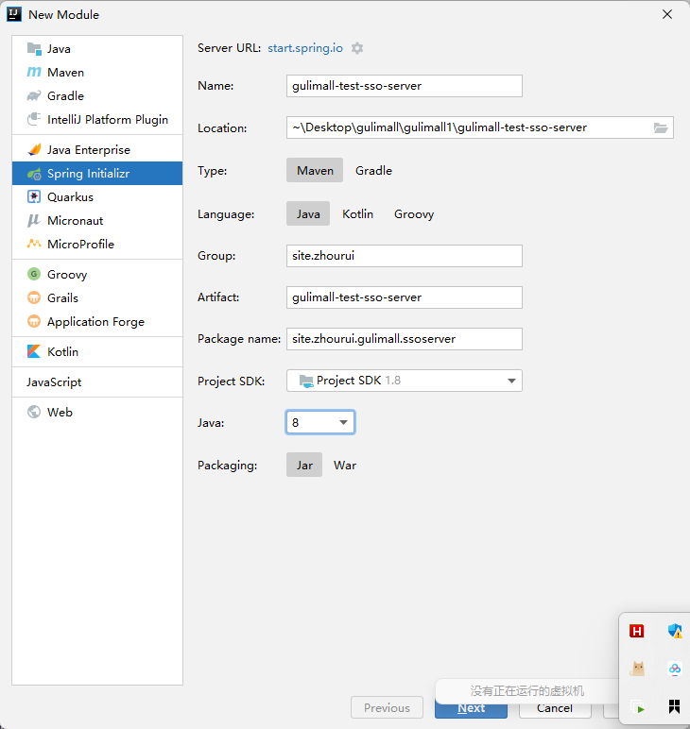Click the Gradle elephant icon
This screenshot has height=729, width=690.
pyautogui.click(x=34, y=95)
